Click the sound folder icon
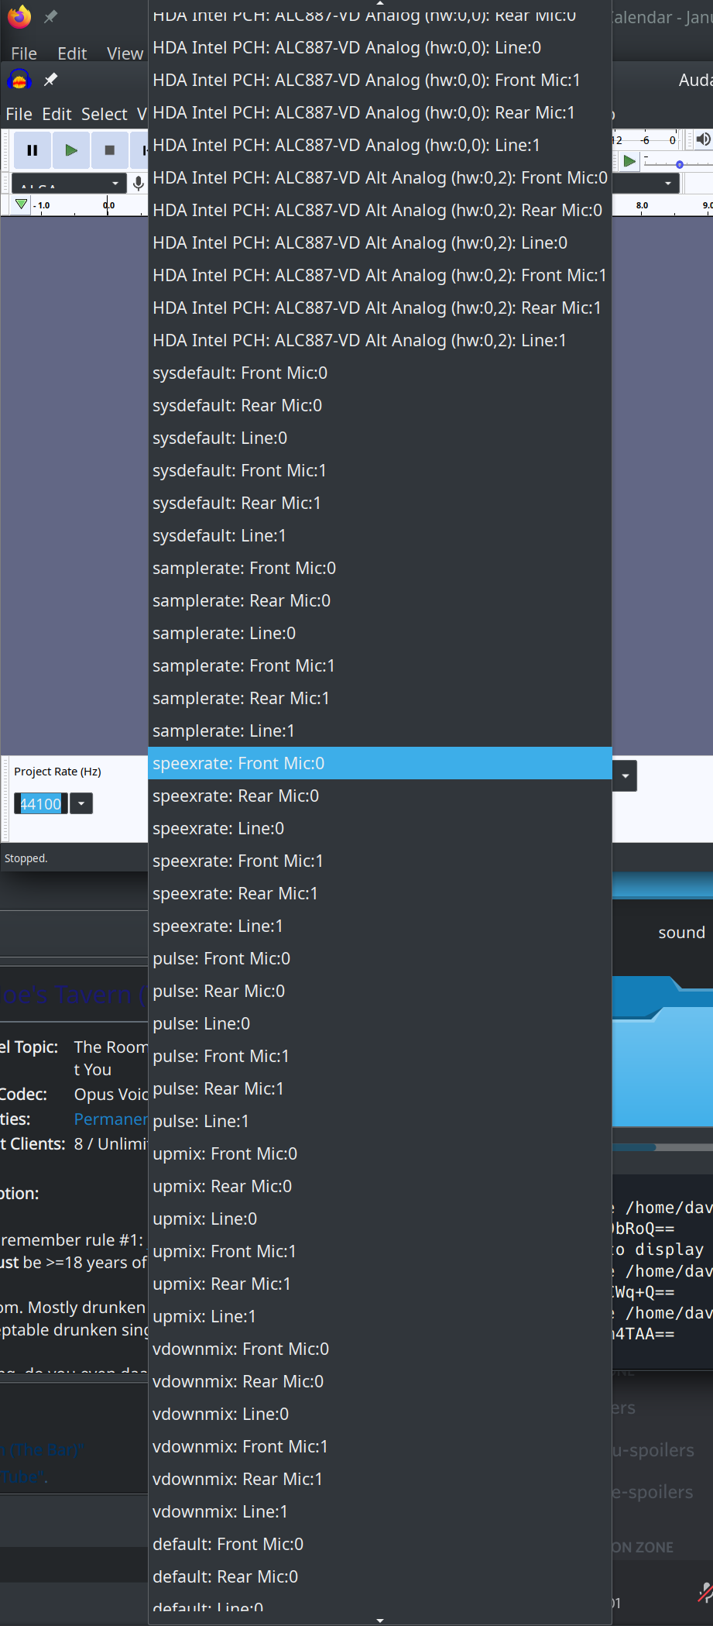Image resolution: width=713 pixels, height=1626 pixels. [x=663, y=1050]
